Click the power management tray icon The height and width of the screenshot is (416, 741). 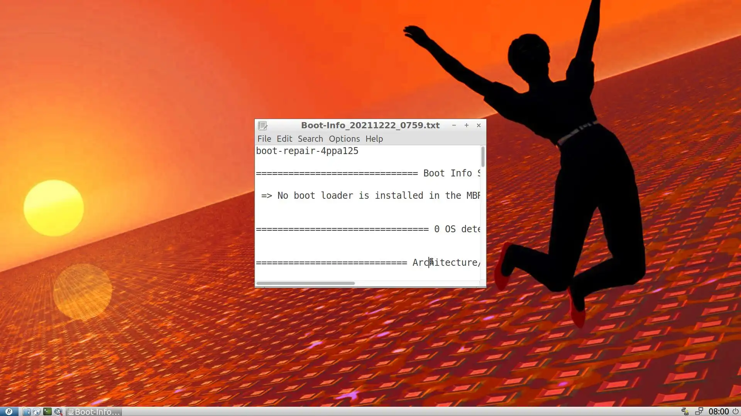tap(685, 411)
